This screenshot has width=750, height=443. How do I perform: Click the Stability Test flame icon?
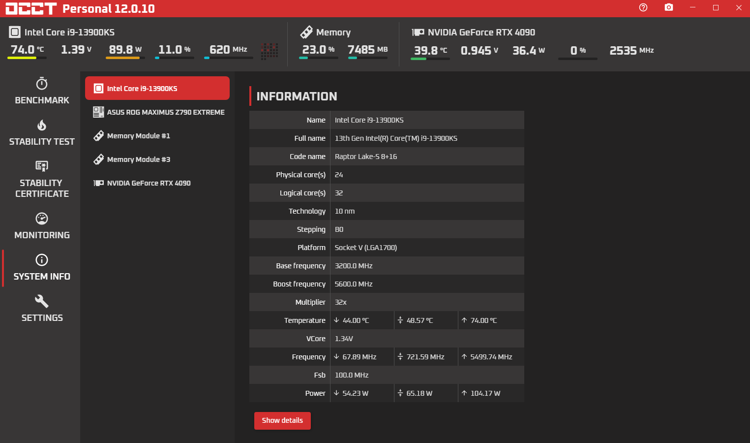(42, 125)
